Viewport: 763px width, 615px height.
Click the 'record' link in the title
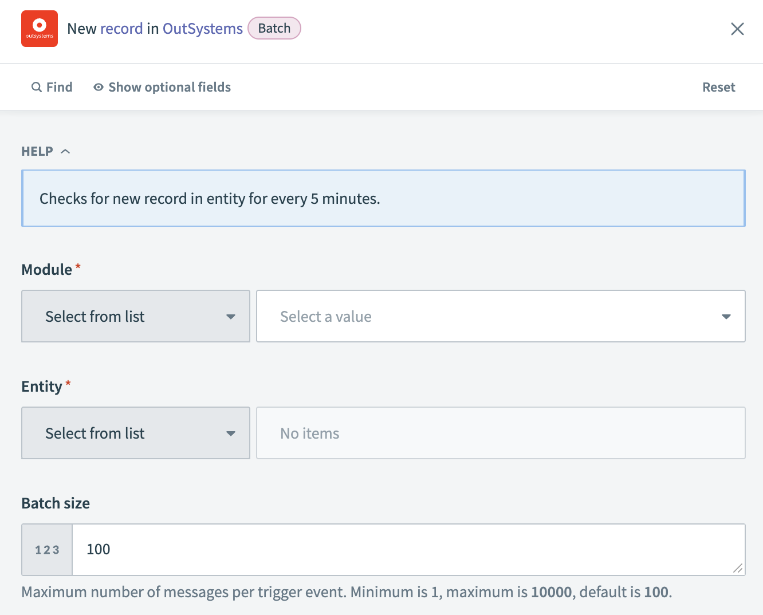pos(121,29)
